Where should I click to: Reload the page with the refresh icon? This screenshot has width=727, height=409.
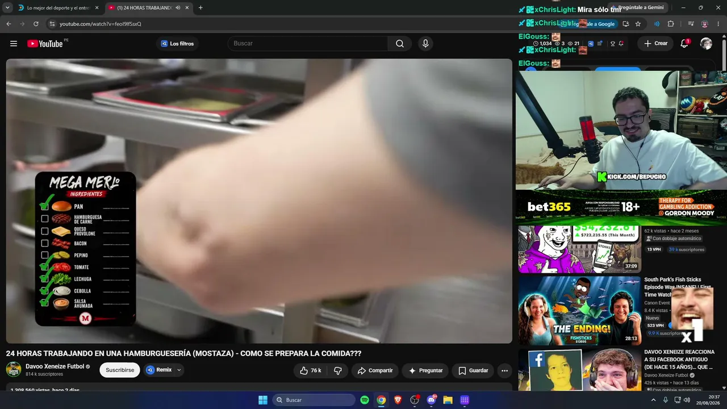(36, 24)
